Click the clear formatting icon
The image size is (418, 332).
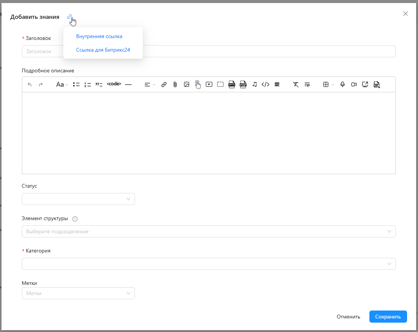296,85
